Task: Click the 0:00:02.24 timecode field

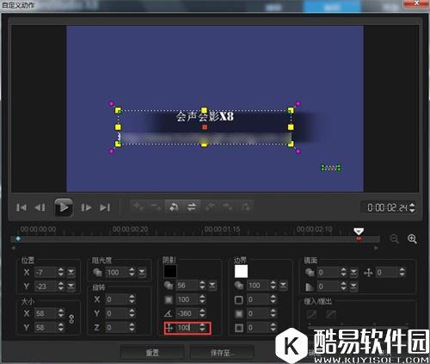Action: pos(387,207)
